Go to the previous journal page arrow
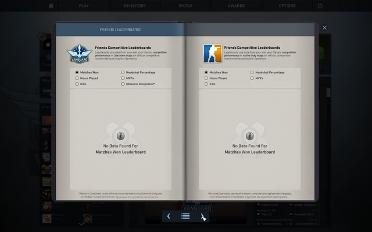Image resolution: width=372 pixels, height=232 pixels. click(169, 216)
